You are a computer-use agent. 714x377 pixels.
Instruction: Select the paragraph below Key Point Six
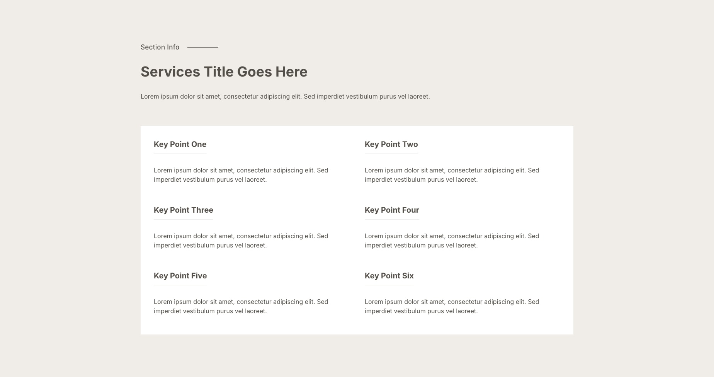452,306
